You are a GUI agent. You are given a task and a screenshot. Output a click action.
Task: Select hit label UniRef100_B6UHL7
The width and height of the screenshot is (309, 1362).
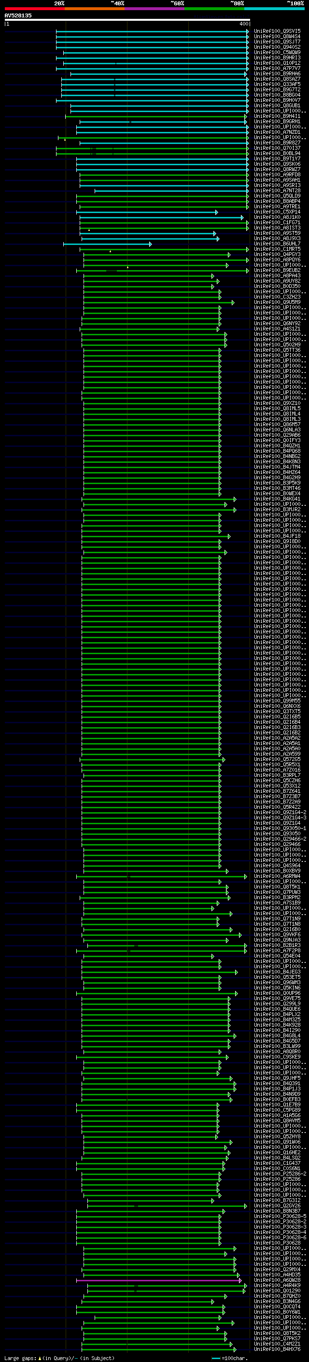[x=277, y=244]
